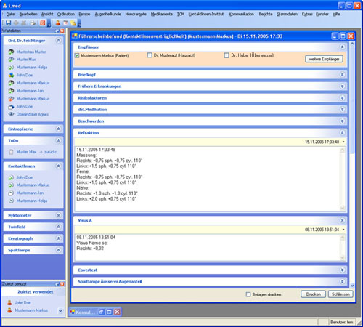Click the calendar icon in toolbar
The width and height of the screenshot is (363, 327).
pyautogui.click(x=65, y=23)
